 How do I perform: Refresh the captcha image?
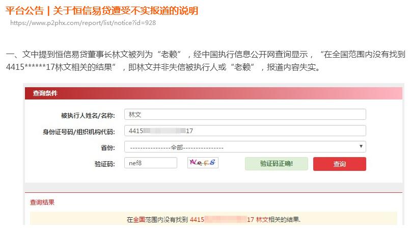point(203,163)
